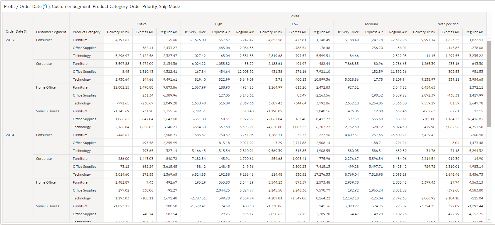Viewport: 495px width, 225px height.
Task: Click the cell with value 9,569.39
Action: tap(271, 151)
